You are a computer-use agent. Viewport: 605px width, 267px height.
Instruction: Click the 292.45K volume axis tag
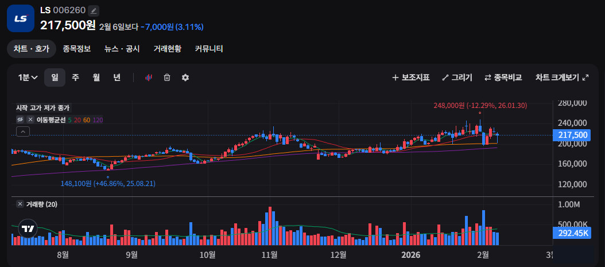click(x=572, y=233)
